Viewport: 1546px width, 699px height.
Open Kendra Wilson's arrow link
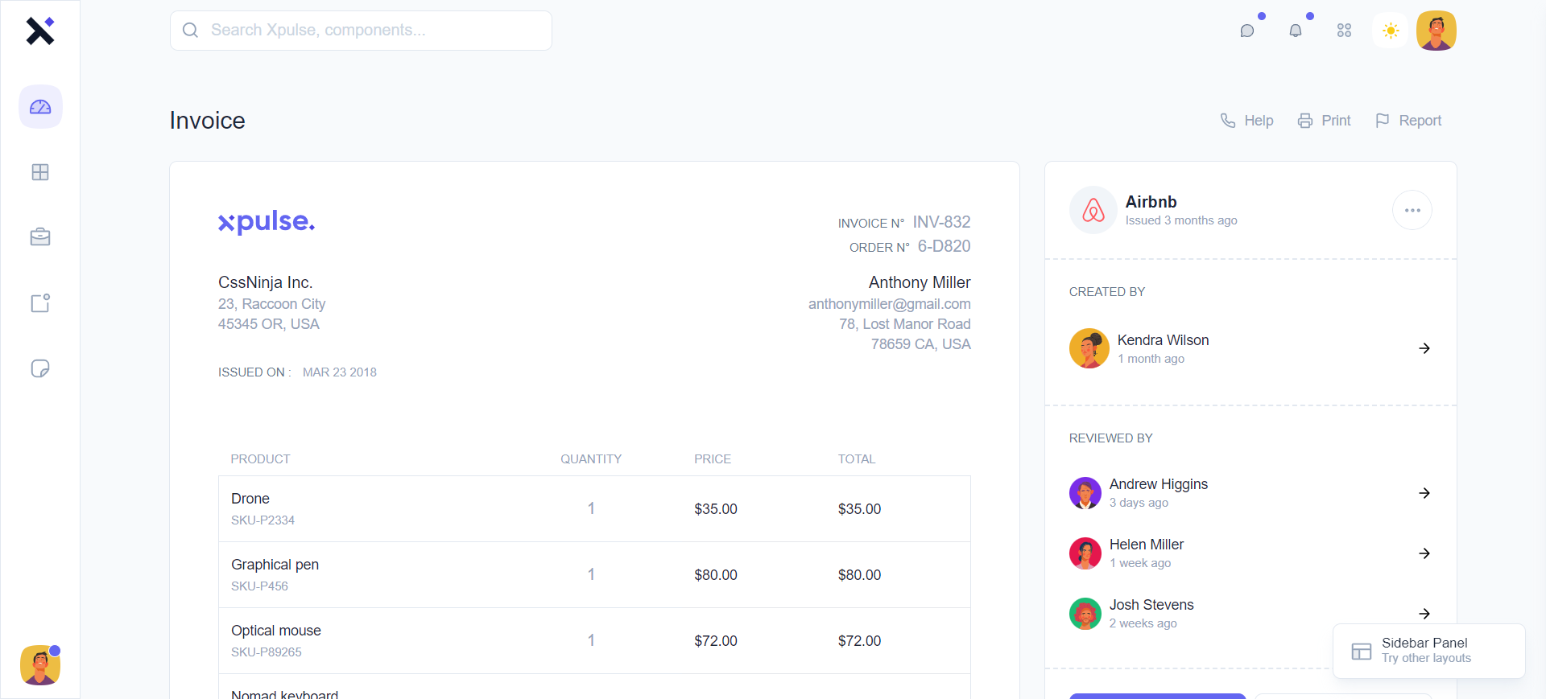(x=1424, y=348)
